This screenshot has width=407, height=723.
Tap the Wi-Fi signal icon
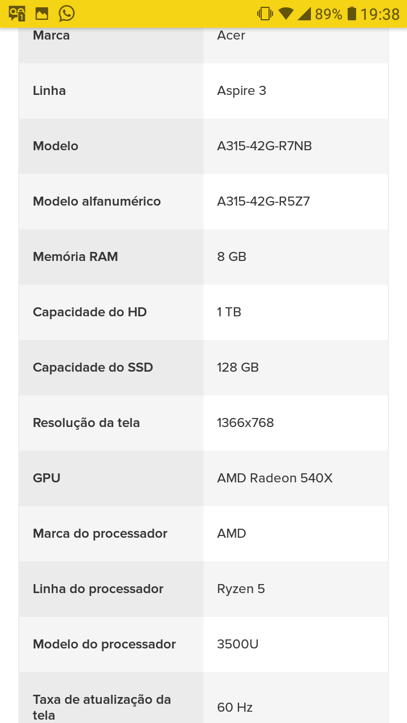286,14
